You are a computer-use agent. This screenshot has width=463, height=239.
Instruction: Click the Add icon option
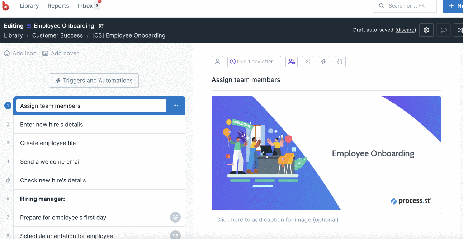coord(20,53)
